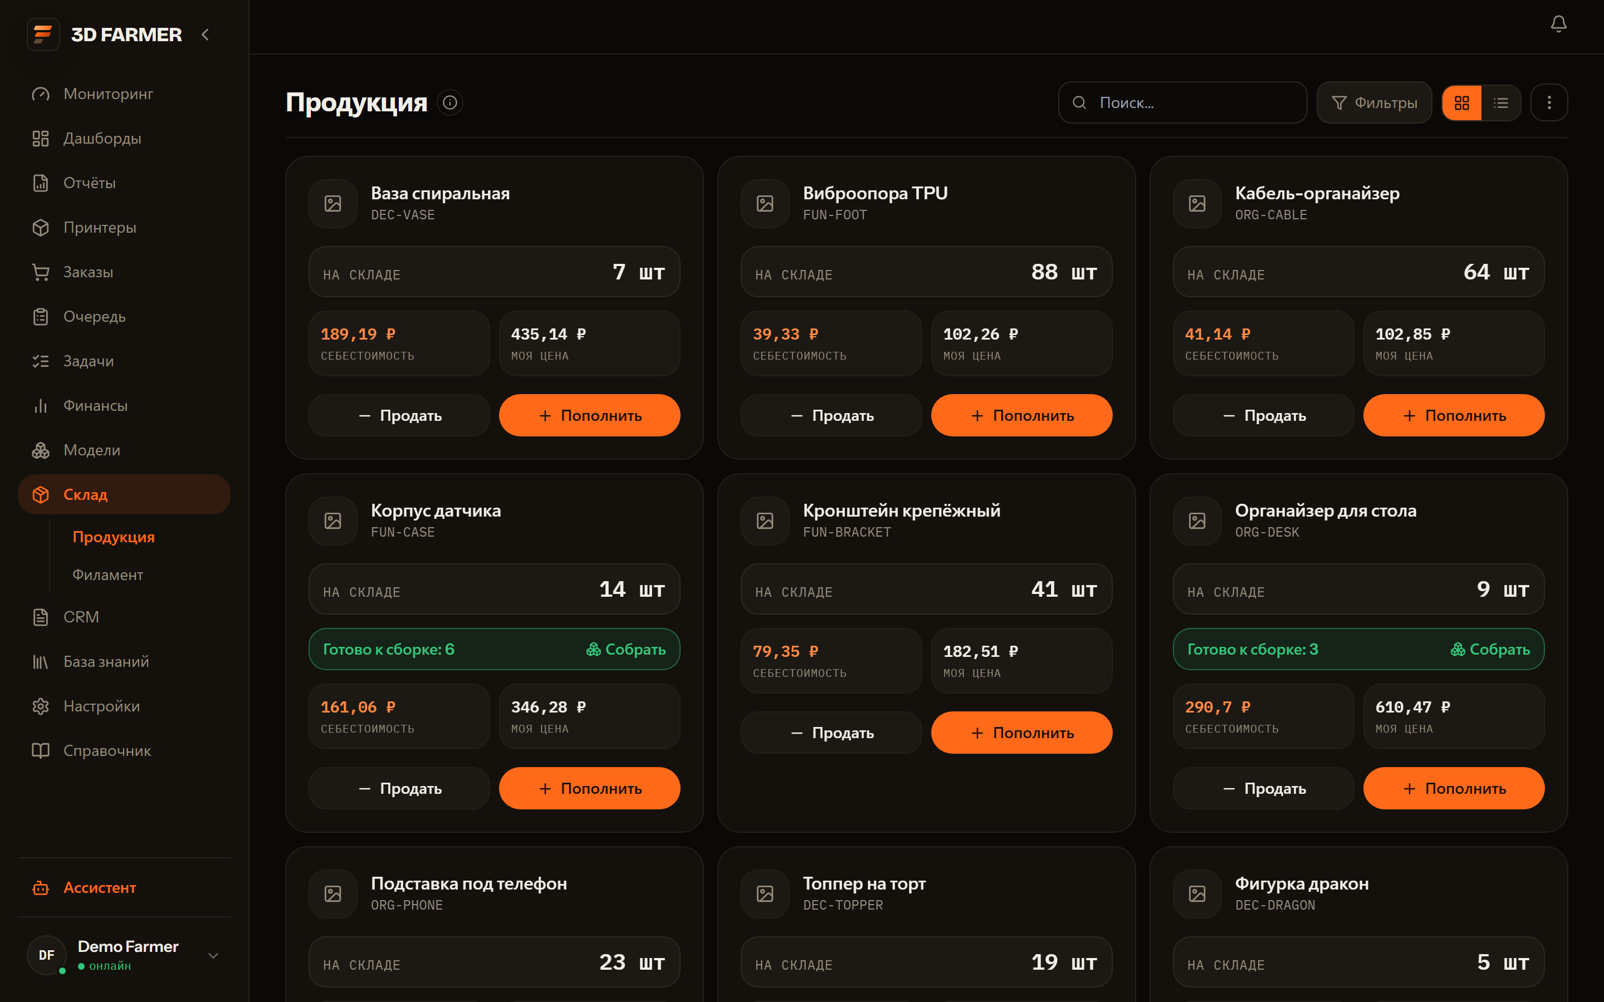Click the Модели cubes icon

pyautogui.click(x=41, y=450)
